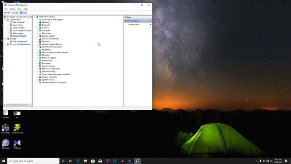Viewport: 291px width, 164px height.
Task: Click the blue Help toolbar icon
Action: point(21,13)
